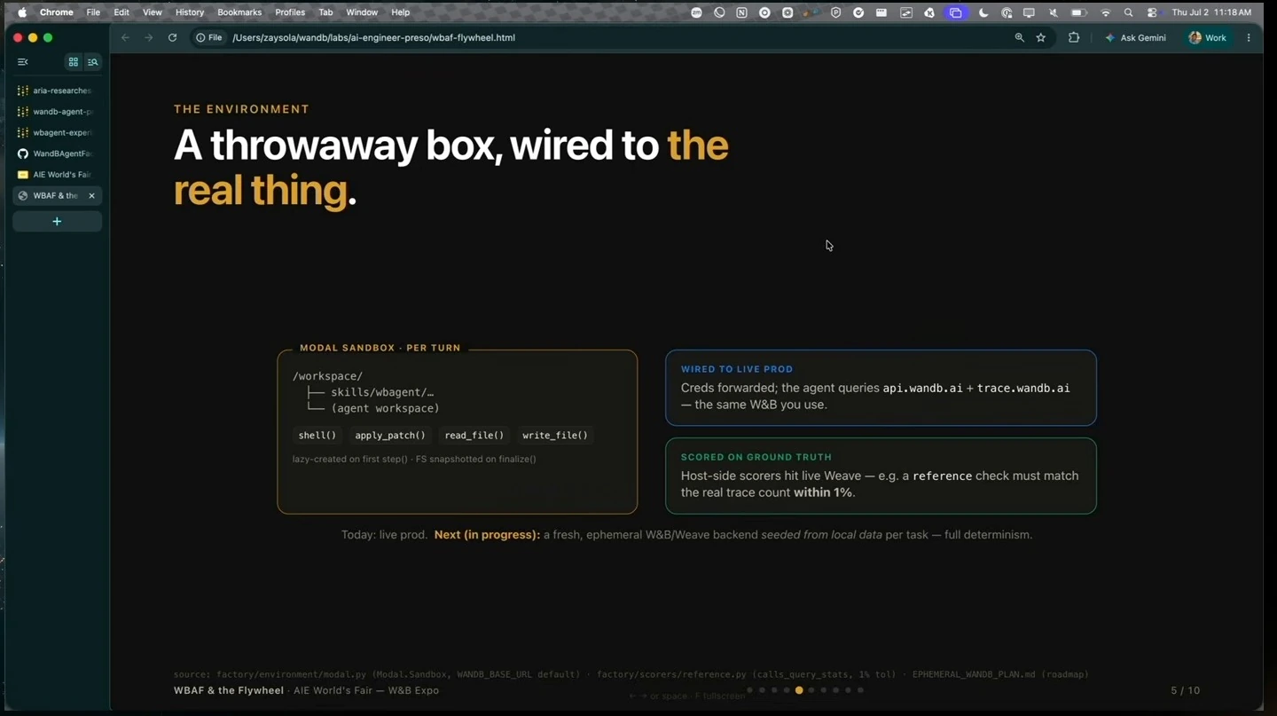Click the write_file() chip
This screenshot has height=716, width=1277.
555,436
